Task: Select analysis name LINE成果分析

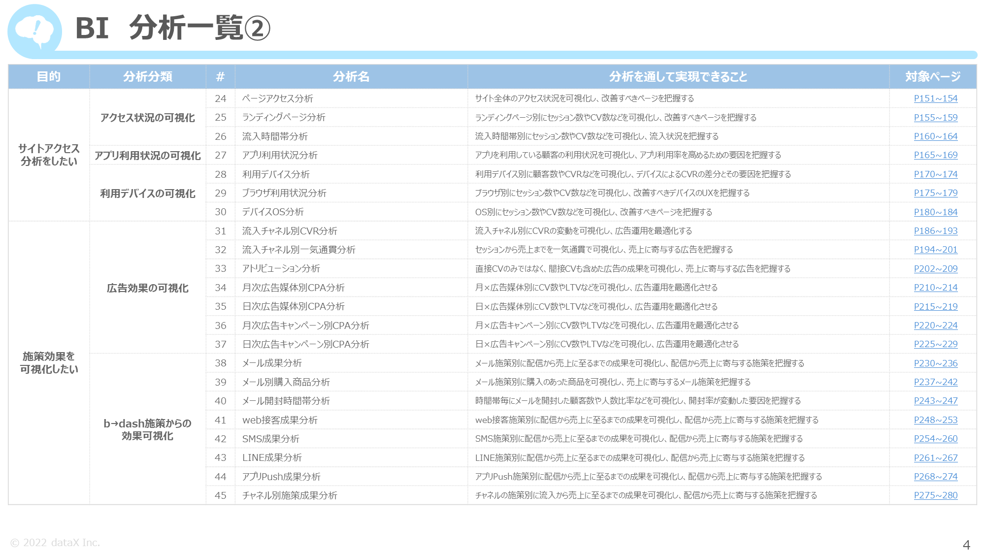Action: (x=272, y=457)
